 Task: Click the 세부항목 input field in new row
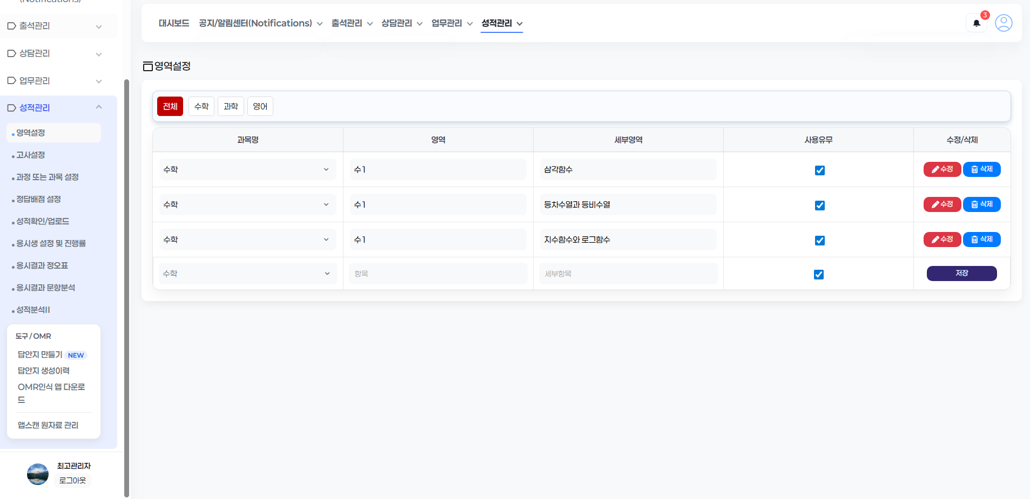(x=628, y=274)
